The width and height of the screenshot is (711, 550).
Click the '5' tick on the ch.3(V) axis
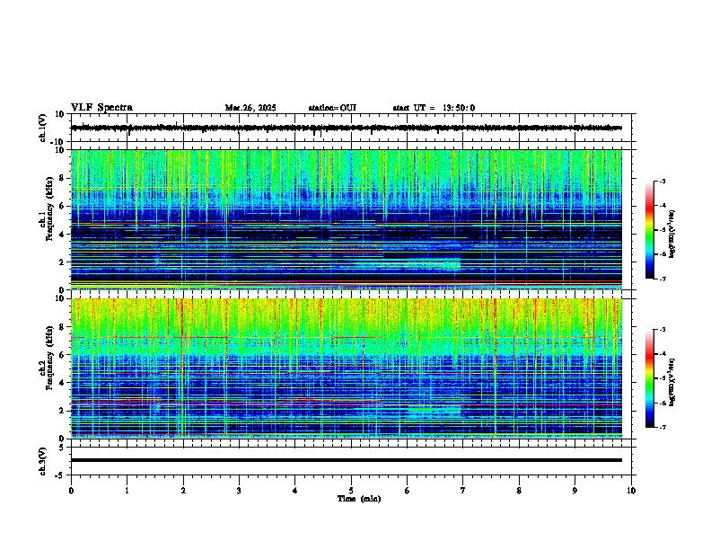pos(63,447)
